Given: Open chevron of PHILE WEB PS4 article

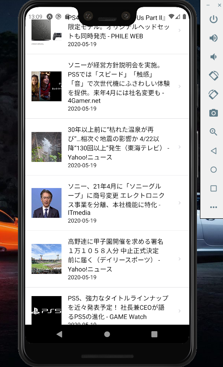Looking at the screenshot, I should point(179,30).
